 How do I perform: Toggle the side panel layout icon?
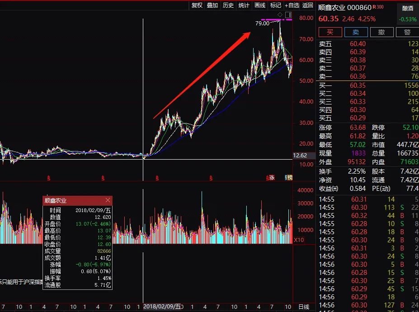[288, 15]
